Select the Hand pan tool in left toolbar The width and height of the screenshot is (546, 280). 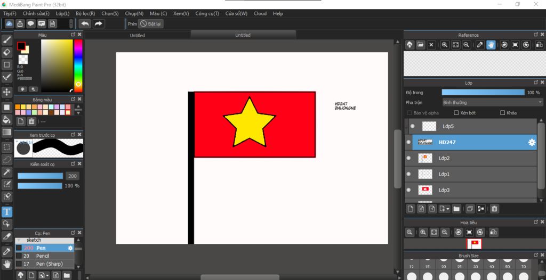click(6, 263)
